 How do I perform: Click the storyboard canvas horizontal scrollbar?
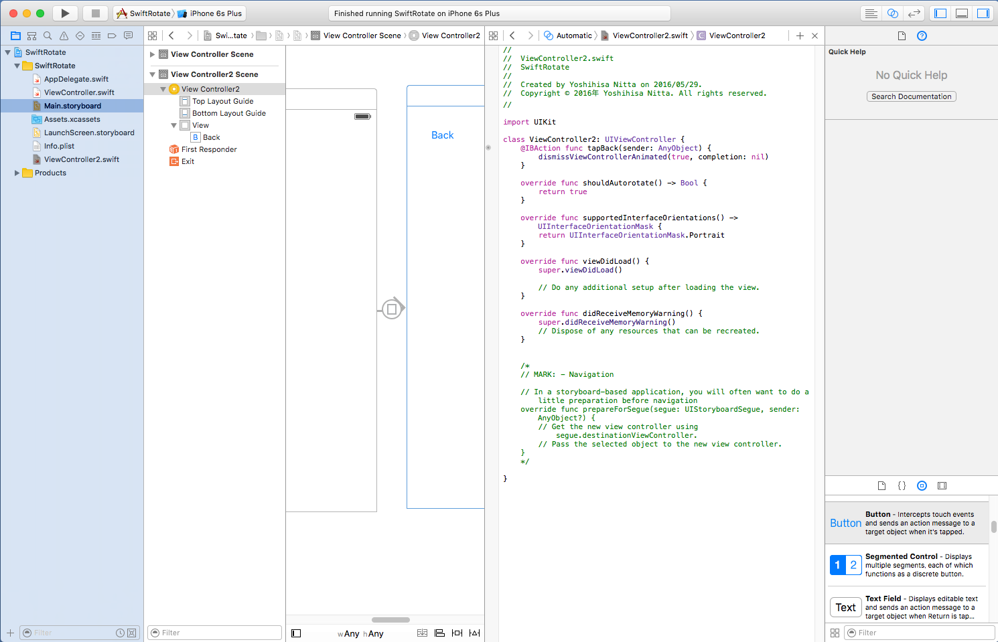click(390, 620)
